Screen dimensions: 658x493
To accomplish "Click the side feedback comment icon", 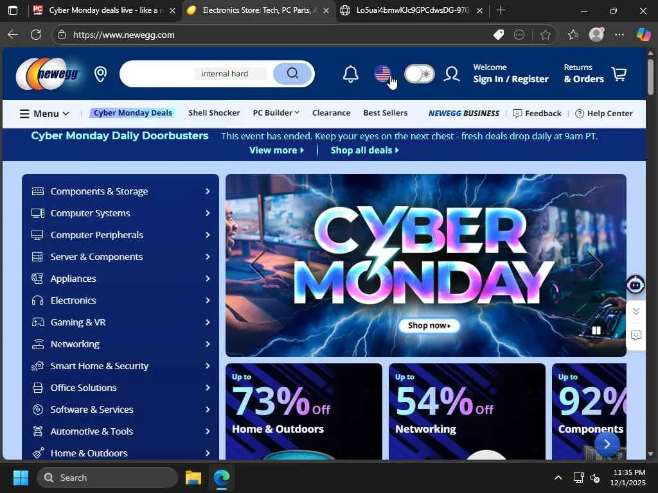I will tap(636, 335).
